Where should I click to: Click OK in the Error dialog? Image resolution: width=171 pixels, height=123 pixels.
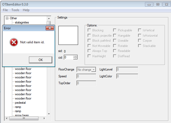(41, 60)
